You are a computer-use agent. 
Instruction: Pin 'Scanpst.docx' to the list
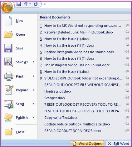(x=127, y=98)
